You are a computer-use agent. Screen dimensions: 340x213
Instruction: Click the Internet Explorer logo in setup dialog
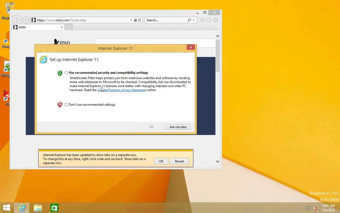[x=43, y=60]
